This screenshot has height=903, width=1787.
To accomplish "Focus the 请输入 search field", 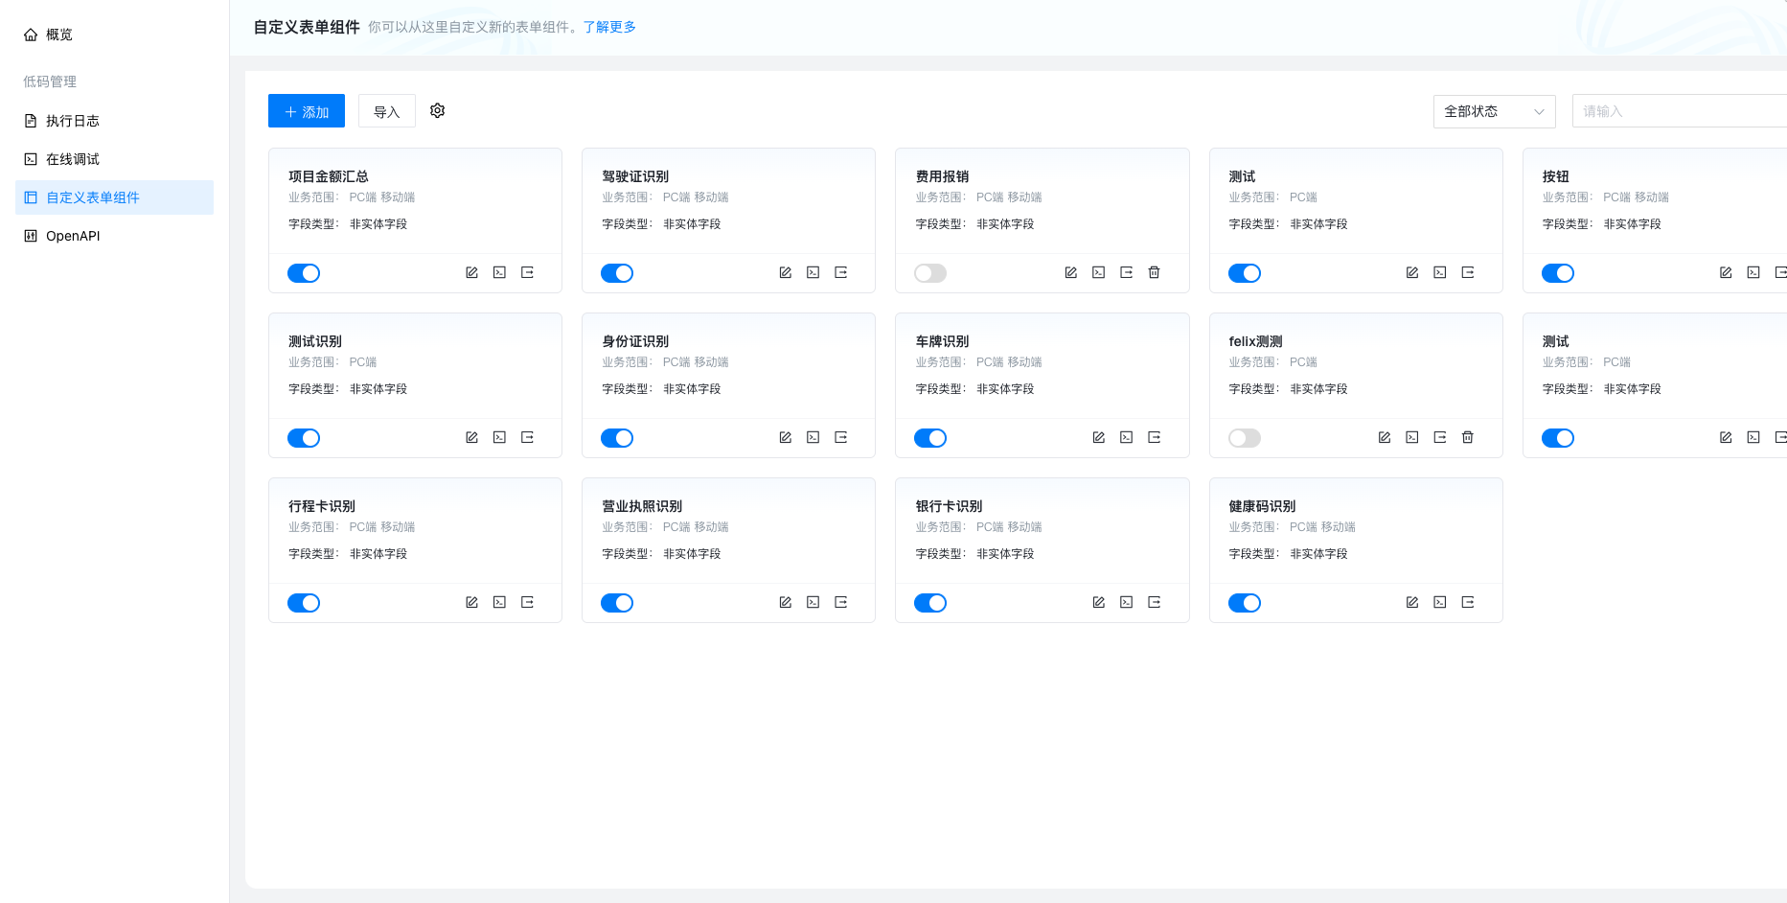I will [1679, 111].
